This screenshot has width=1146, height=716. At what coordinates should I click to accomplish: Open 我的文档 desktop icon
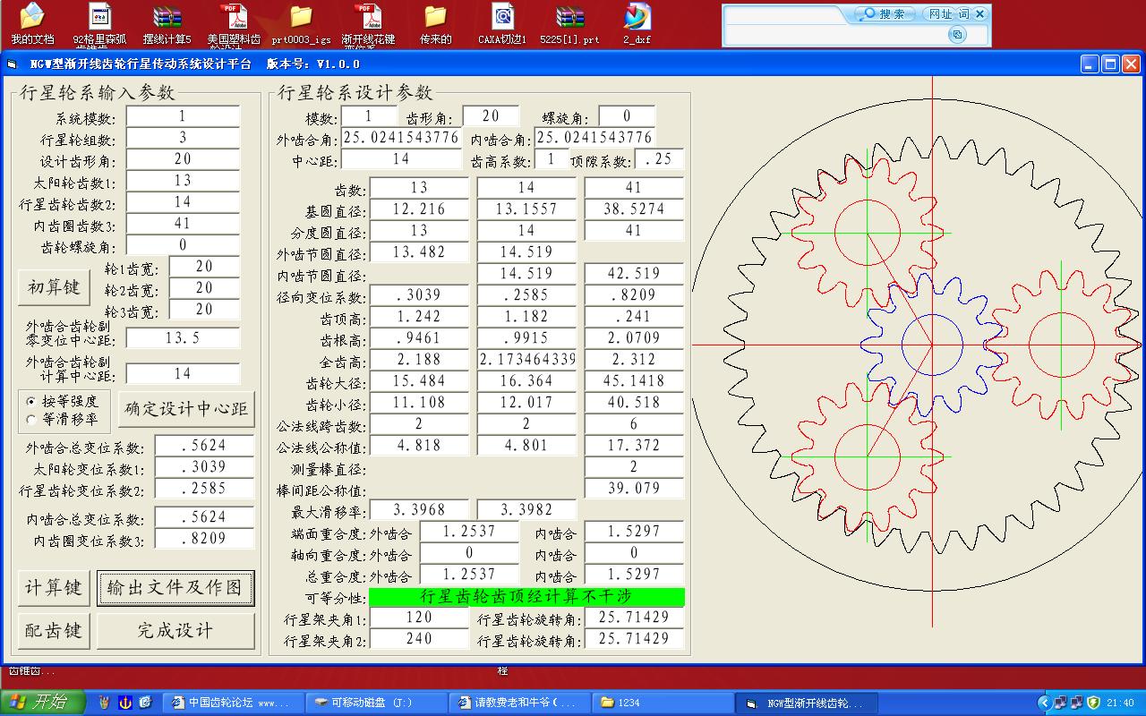pyautogui.click(x=32, y=23)
